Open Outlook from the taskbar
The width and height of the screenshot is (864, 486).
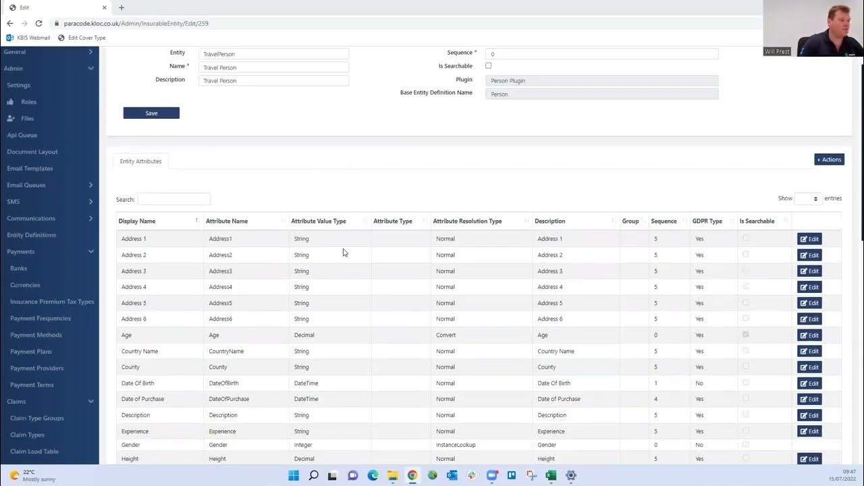(452, 475)
